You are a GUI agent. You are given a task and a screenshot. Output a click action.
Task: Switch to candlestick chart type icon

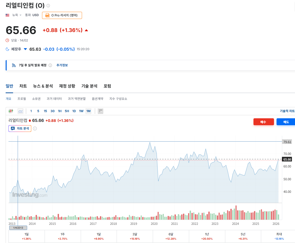(x=11, y=111)
